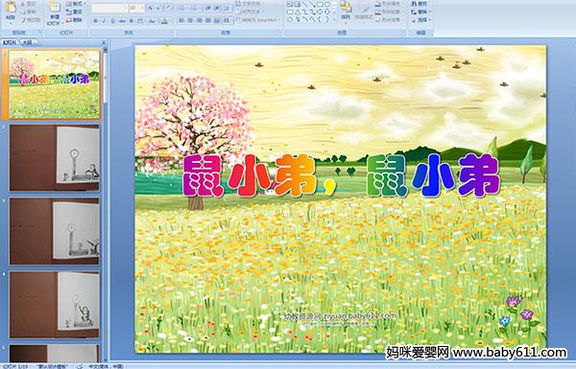This screenshot has width=576, height=369.
Task: Click the Delete slide icon
Action: pos(74,20)
